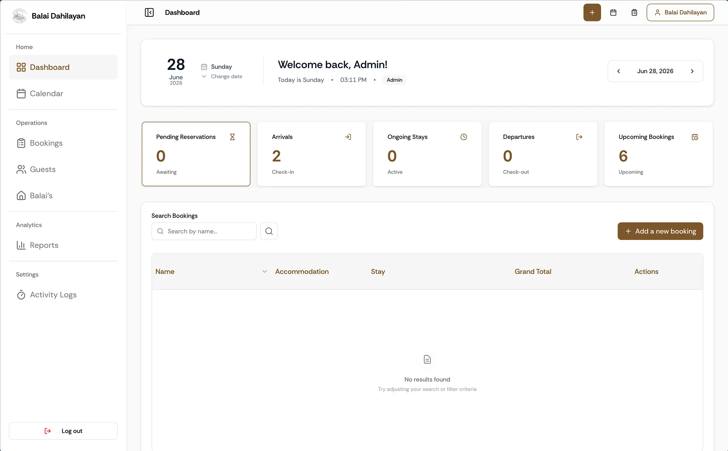Image resolution: width=728 pixels, height=451 pixels.
Task: Click the clock icon on Ongoing Stays
Action: coord(464,137)
